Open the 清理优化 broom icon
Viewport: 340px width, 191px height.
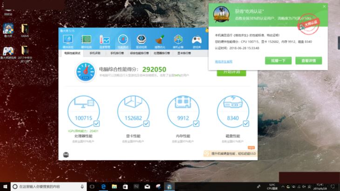pyautogui.click(x=160, y=41)
